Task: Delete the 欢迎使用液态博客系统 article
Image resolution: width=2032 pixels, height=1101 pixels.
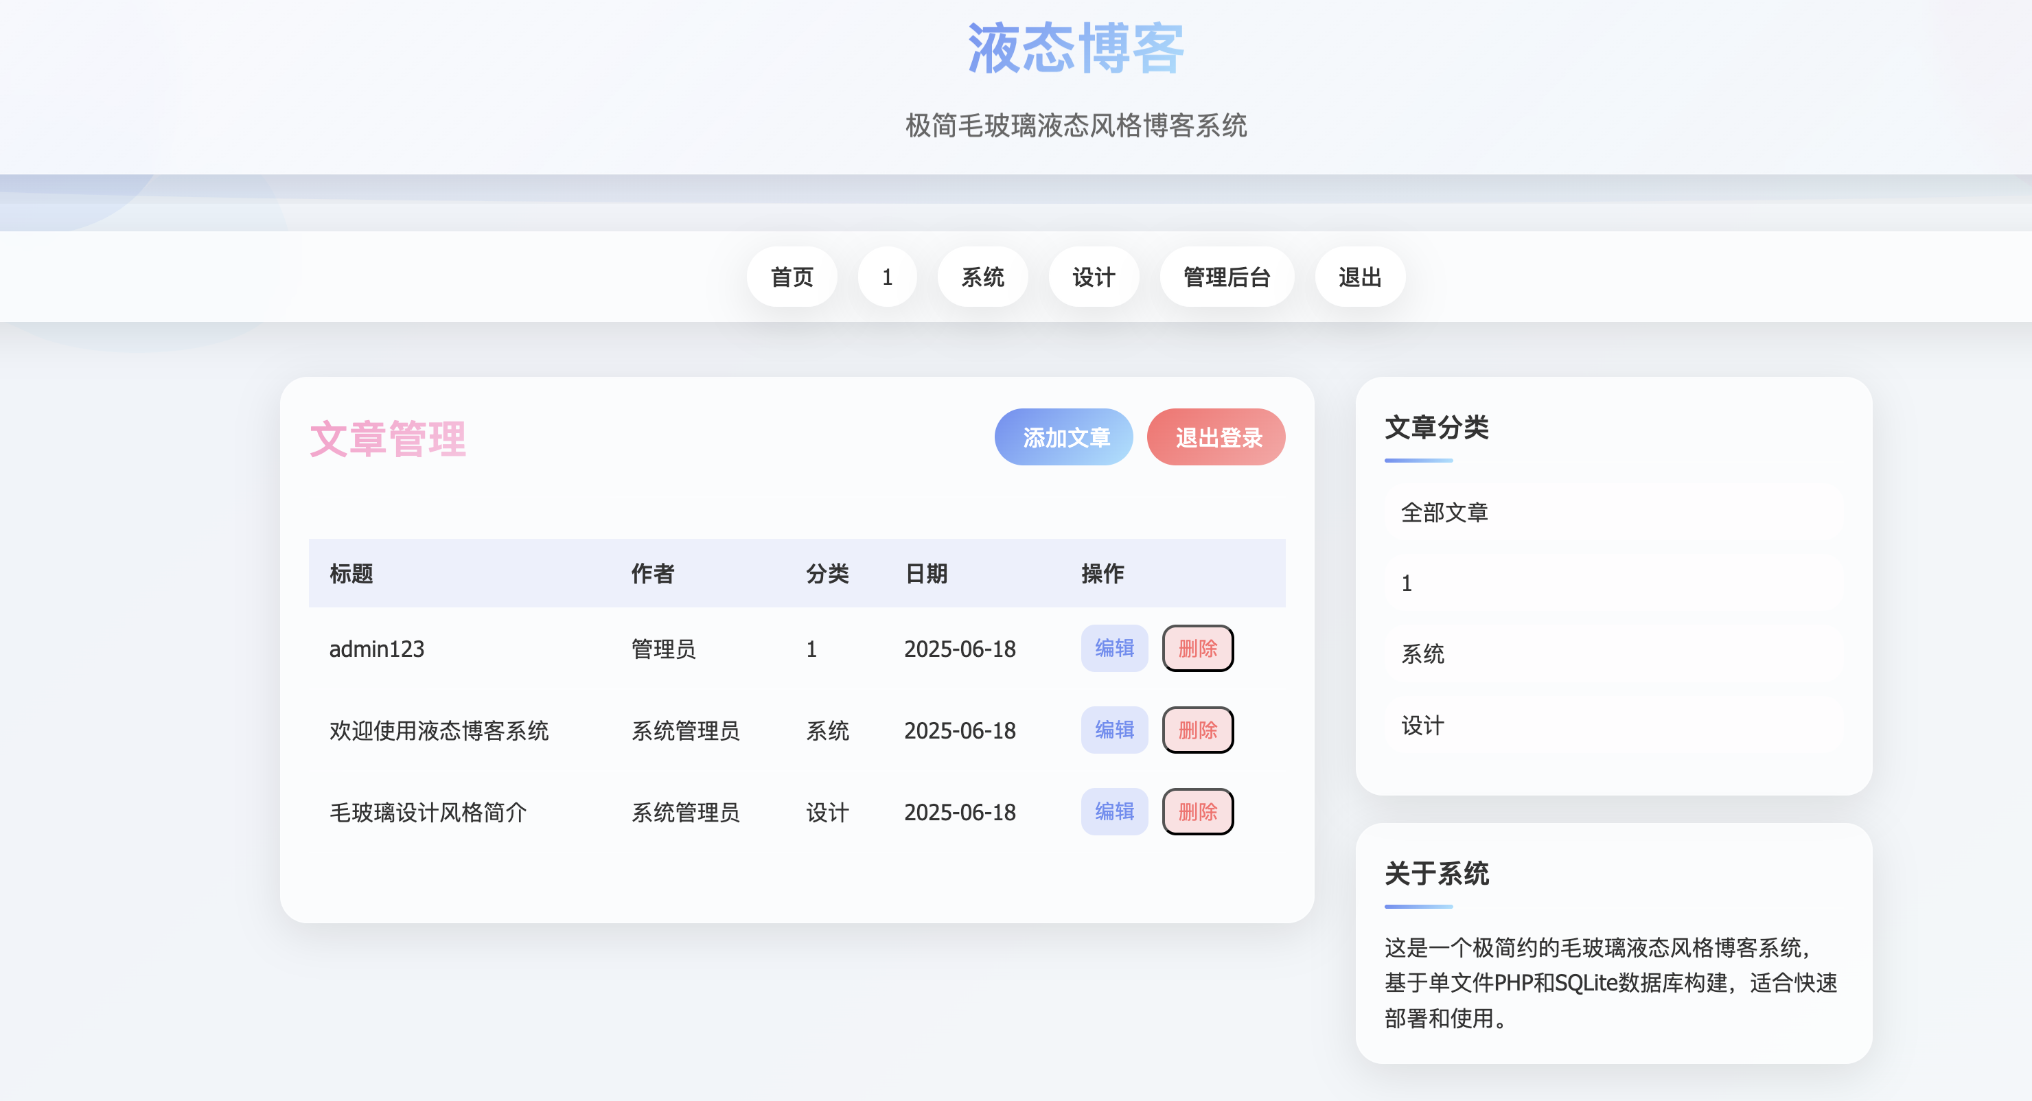Action: click(x=1197, y=730)
